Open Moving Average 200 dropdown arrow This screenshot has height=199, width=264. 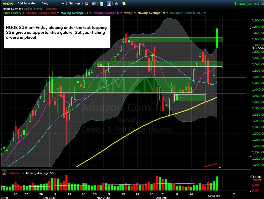point(58,13)
